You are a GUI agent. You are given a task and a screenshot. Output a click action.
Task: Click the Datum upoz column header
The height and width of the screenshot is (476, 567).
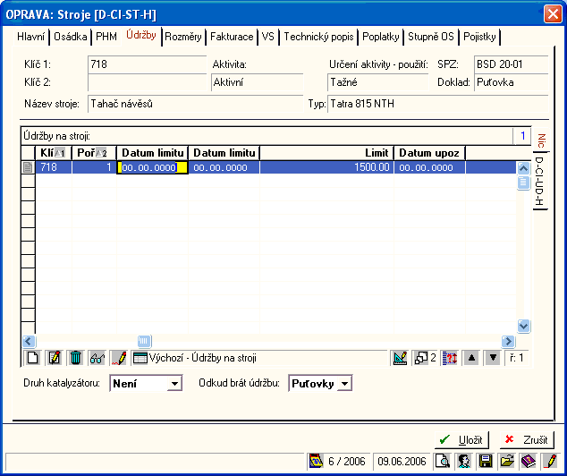[x=429, y=153]
